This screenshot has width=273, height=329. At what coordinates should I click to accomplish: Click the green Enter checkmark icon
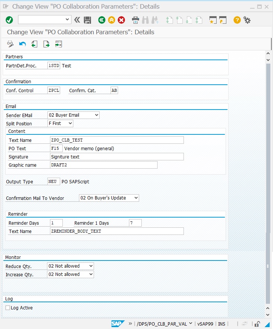point(9,20)
